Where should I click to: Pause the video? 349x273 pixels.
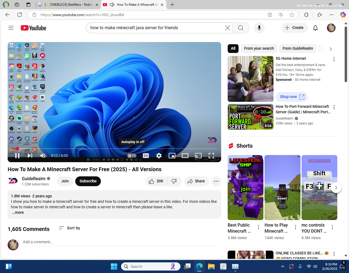17,156
